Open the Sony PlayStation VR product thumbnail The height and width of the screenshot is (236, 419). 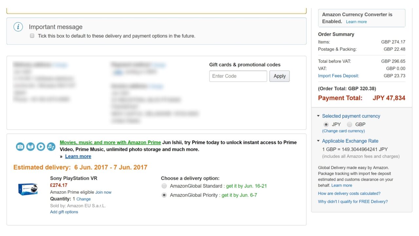(x=28, y=189)
